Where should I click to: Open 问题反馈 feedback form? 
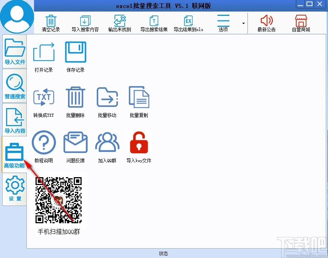pos(76,147)
